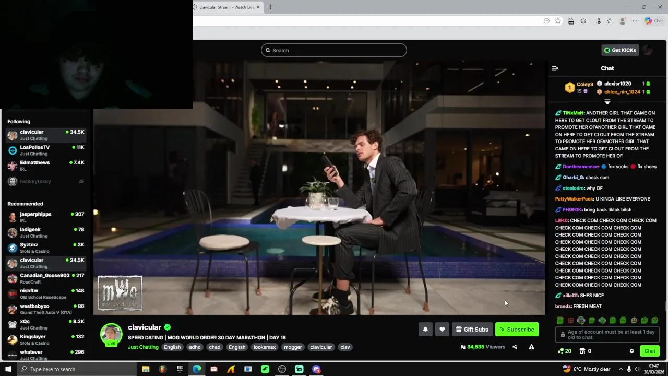Open offline hstikkytokky channel
The height and width of the screenshot is (376, 668).
(46, 181)
